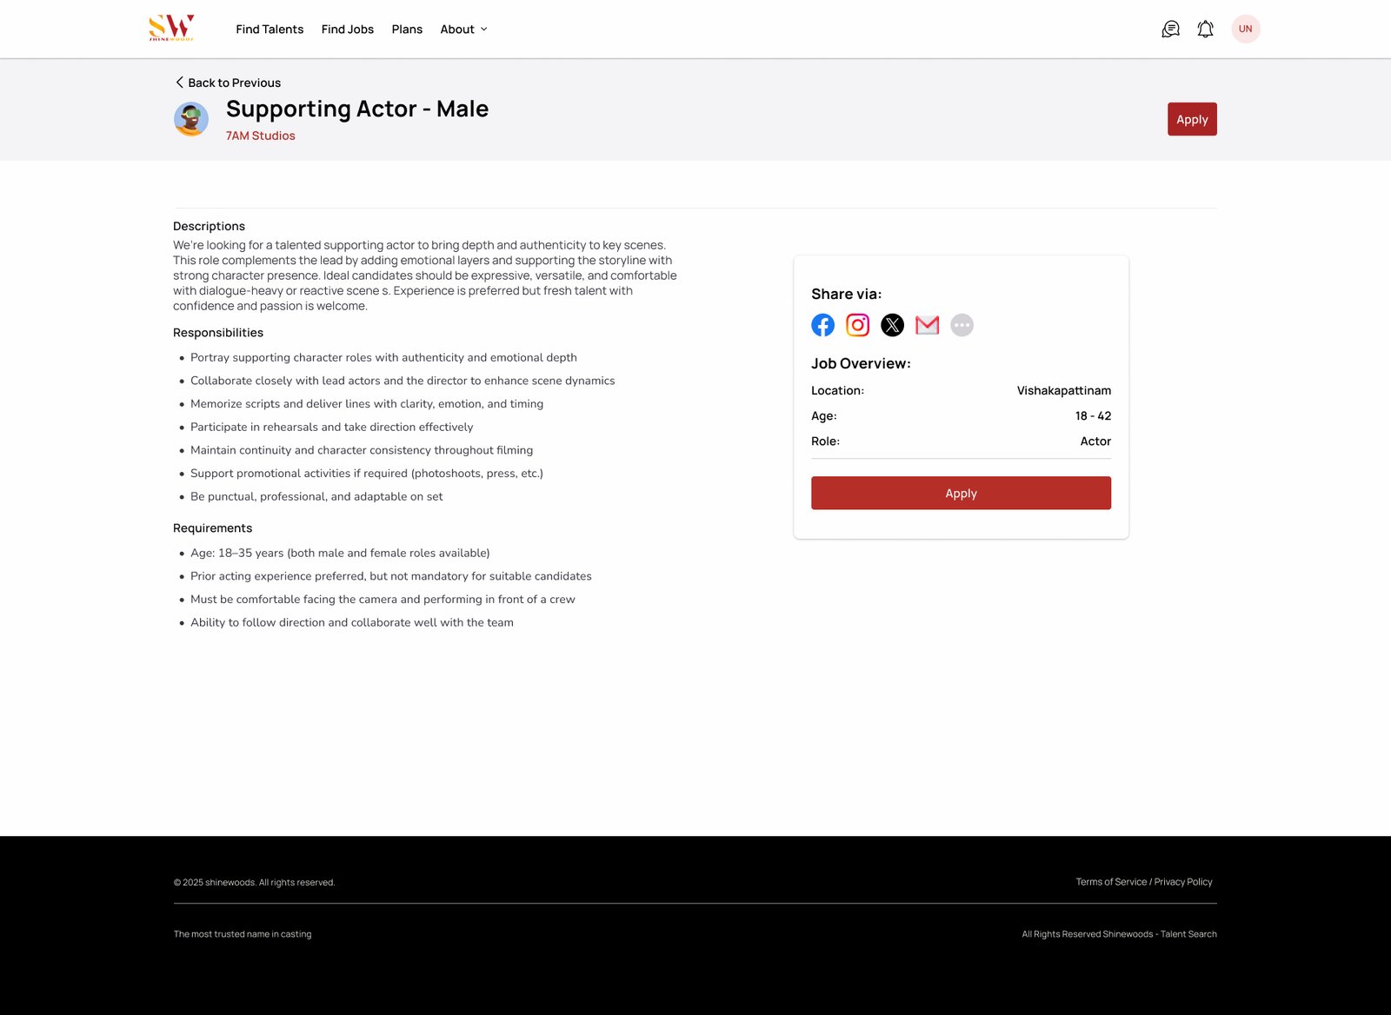Click the Descriptions heading
This screenshot has height=1015, width=1391.
(x=209, y=226)
